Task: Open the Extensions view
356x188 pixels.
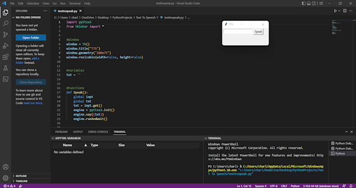Action: (5, 56)
